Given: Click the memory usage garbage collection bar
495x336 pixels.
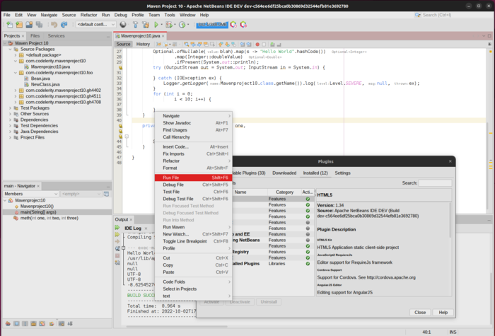Looking at the screenshot, I should click(x=211, y=25).
